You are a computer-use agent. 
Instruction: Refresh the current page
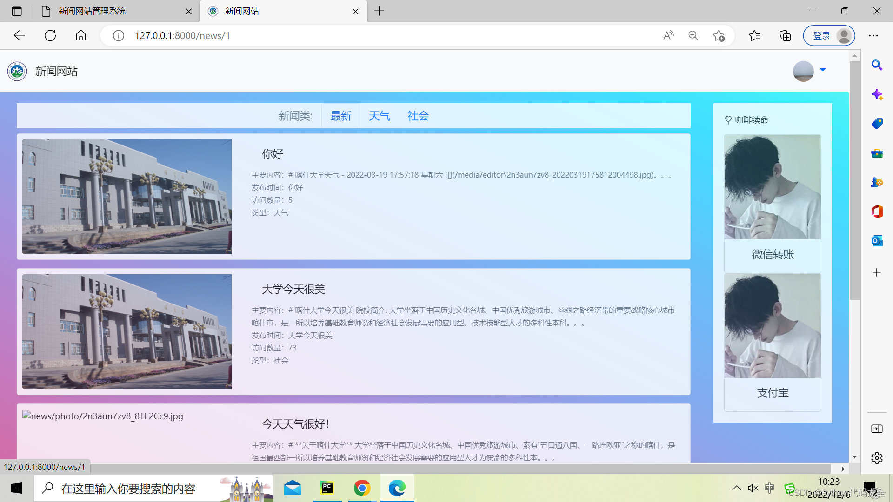point(50,35)
